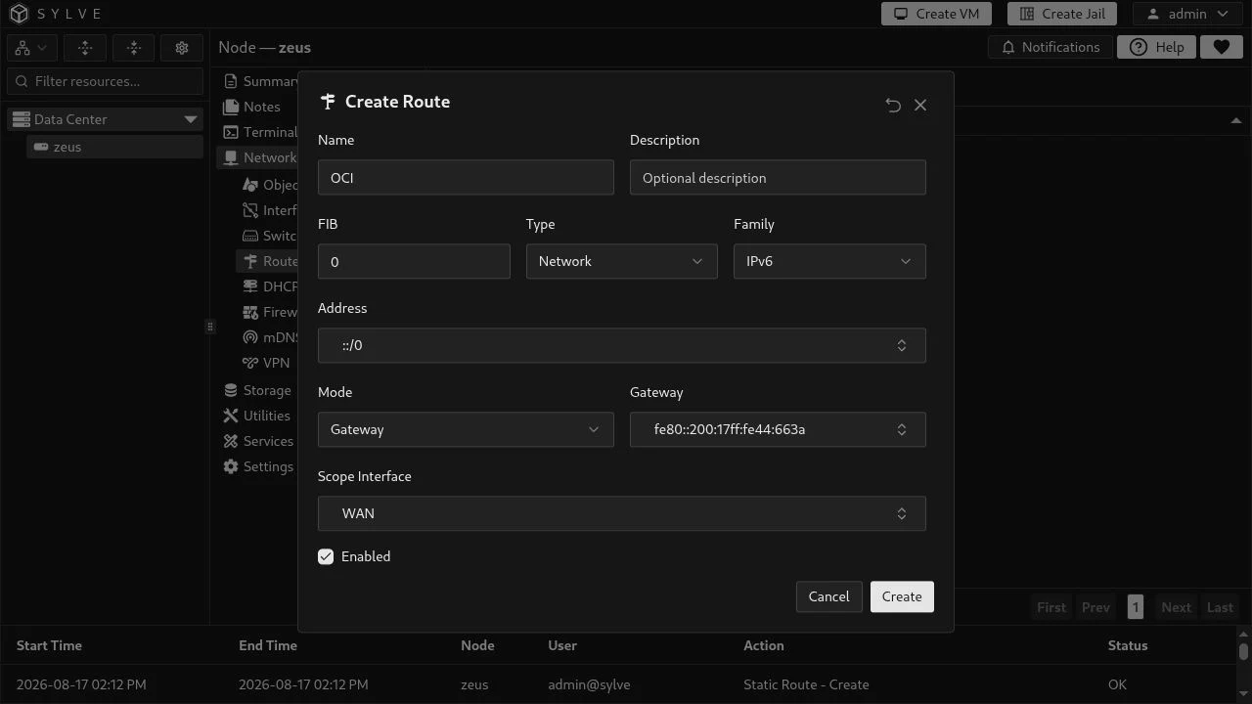Click the Settings gear icon in node menu
Viewport: 1252px width, 704px height.
[231, 466]
